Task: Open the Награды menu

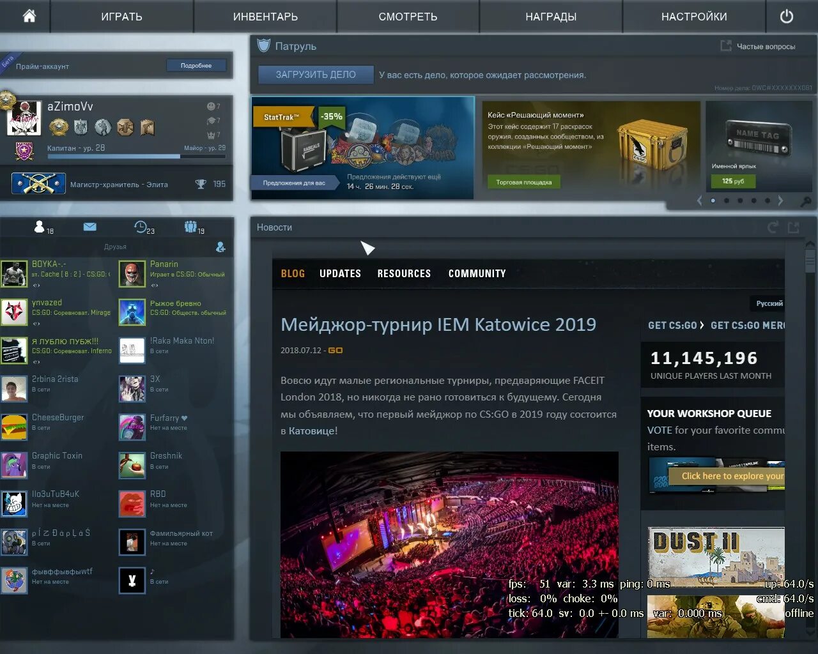Action: pyautogui.click(x=551, y=17)
